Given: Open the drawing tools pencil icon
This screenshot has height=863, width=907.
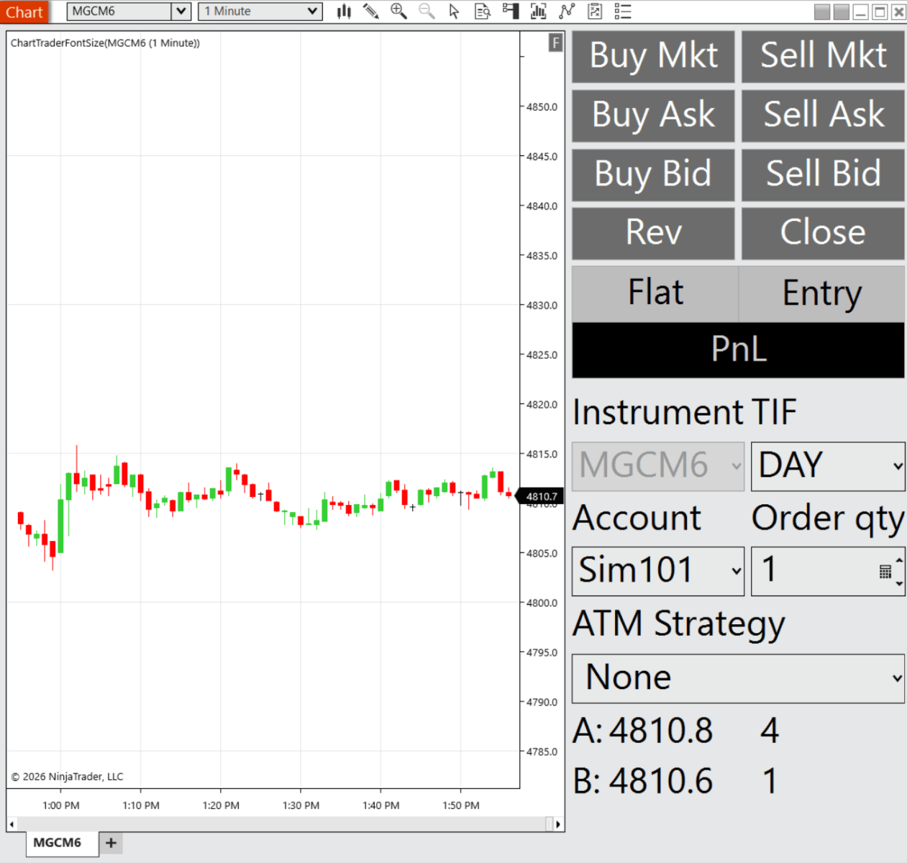Looking at the screenshot, I should [371, 12].
